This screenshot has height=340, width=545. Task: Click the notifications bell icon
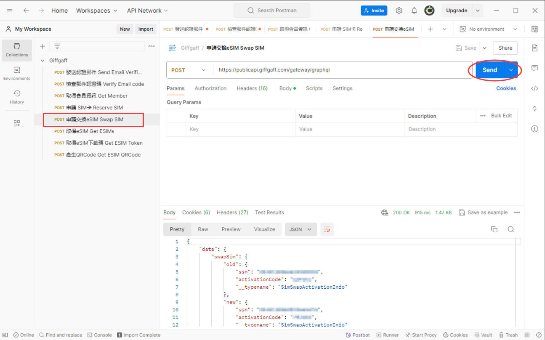pos(414,11)
